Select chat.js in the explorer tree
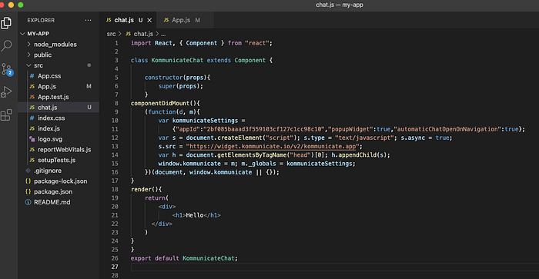 point(59,108)
